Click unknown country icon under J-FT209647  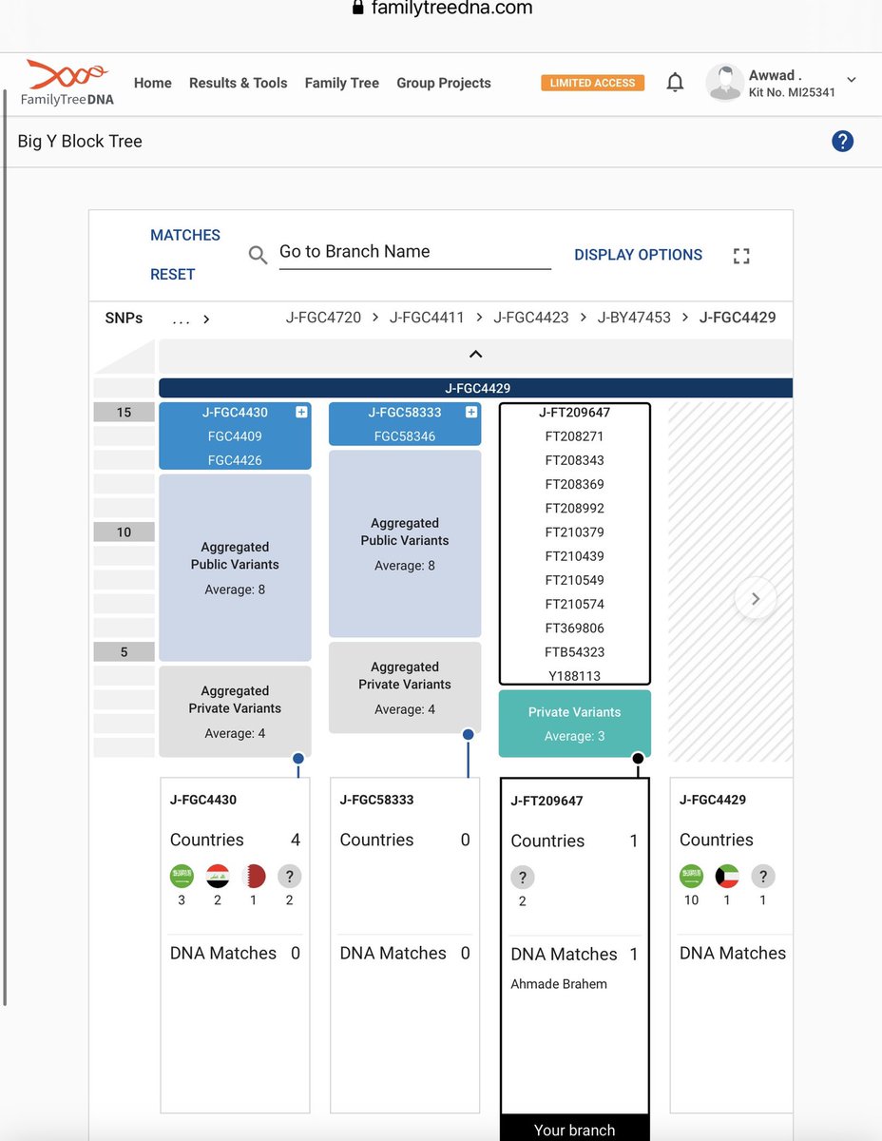click(522, 877)
